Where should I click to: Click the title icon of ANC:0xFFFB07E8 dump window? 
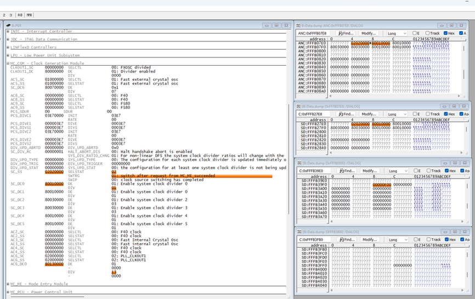tap(298, 25)
